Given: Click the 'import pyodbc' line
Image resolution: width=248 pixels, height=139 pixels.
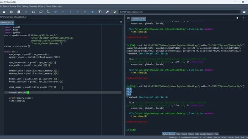Looking at the screenshot, I should click(12, 32).
